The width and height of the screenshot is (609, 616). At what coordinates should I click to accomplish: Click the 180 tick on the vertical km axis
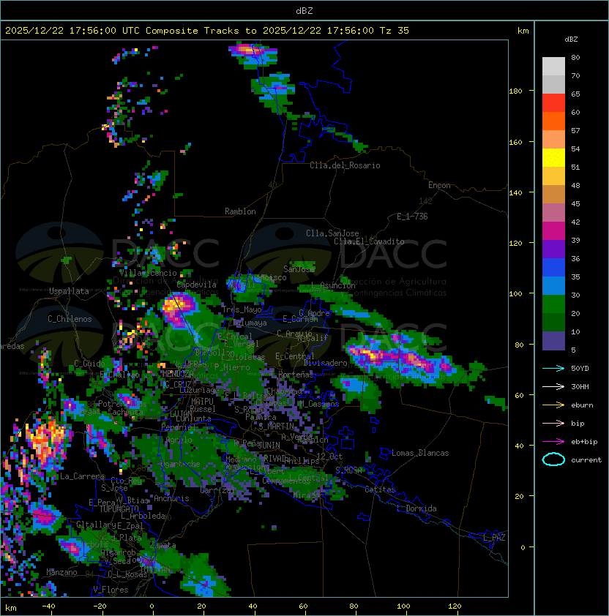point(515,91)
